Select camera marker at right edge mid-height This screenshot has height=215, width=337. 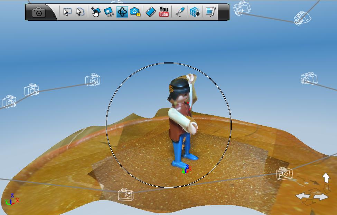pyautogui.click(x=309, y=78)
